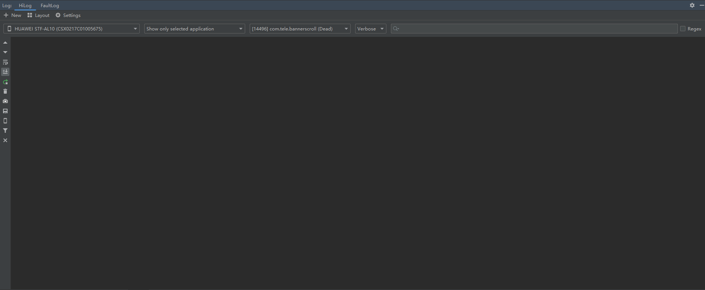The height and width of the screenshot is (290, 705).
Task: Open filter funnel icon in sidebar
Action: coord(5,131)
